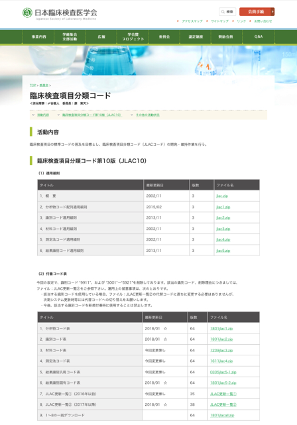
Task: Click row title 1. 分析物コード表
Action: point(55,328)
